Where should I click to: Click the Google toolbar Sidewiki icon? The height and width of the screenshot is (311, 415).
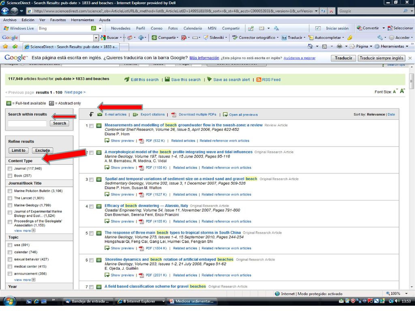(x=205, y=38)
